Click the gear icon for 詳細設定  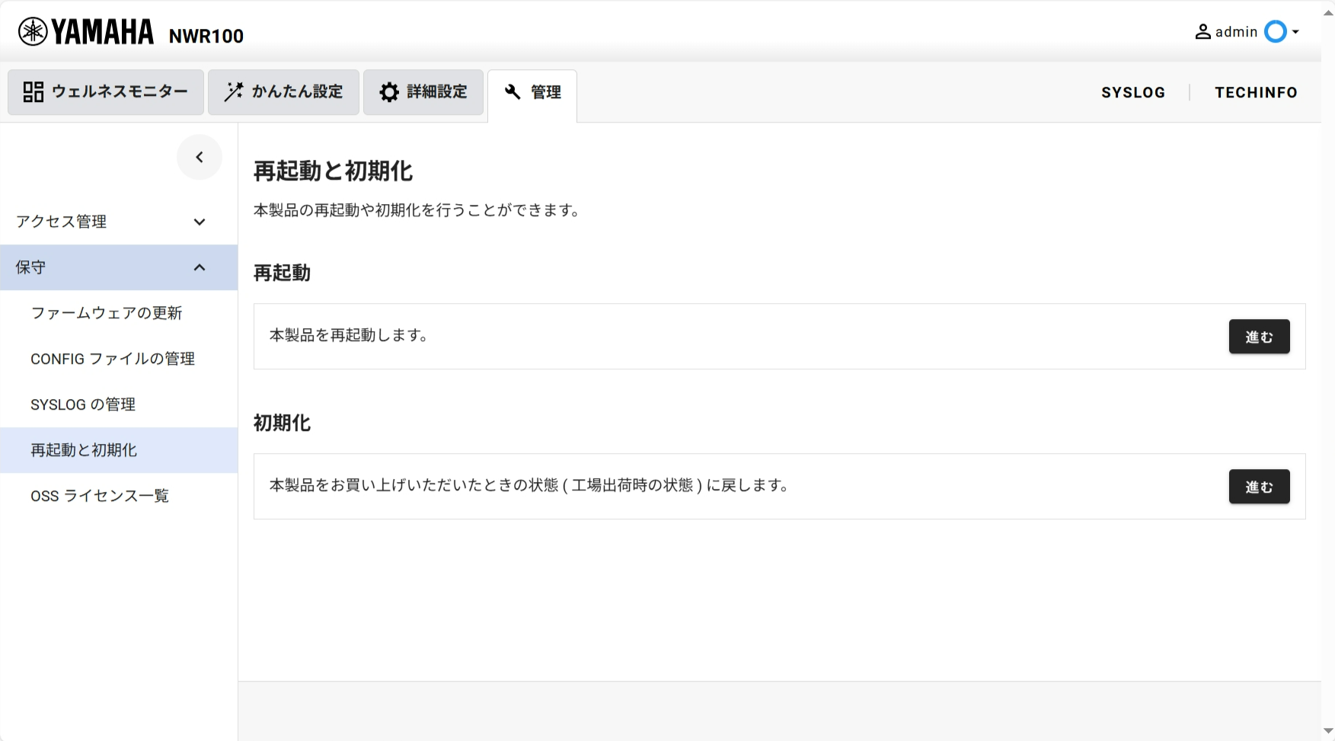click(x=389, y=92)
